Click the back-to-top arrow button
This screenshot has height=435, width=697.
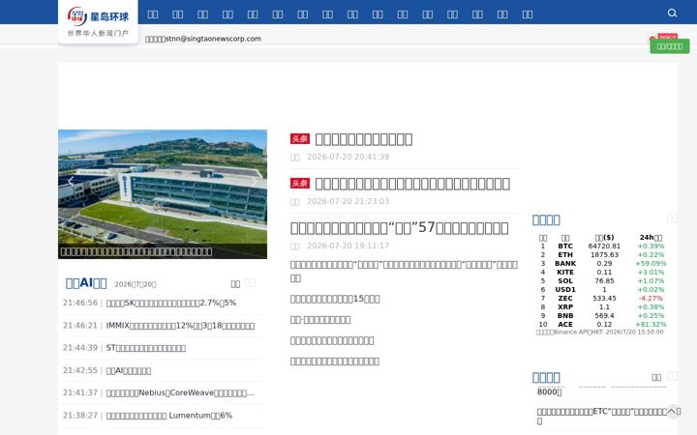coord(673,411)
